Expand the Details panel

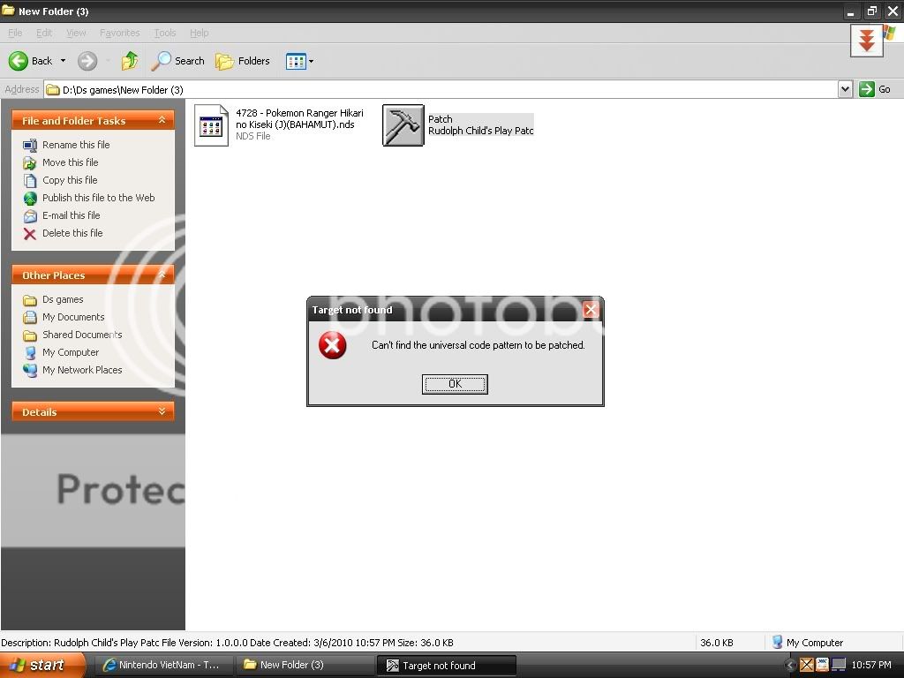coord(162,412)
